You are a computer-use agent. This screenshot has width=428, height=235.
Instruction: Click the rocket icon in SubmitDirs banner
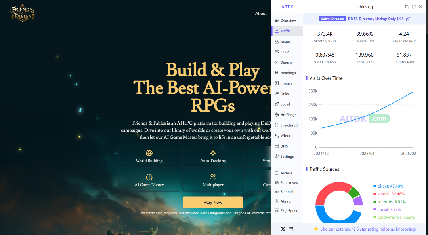click(x=408, y=19)
